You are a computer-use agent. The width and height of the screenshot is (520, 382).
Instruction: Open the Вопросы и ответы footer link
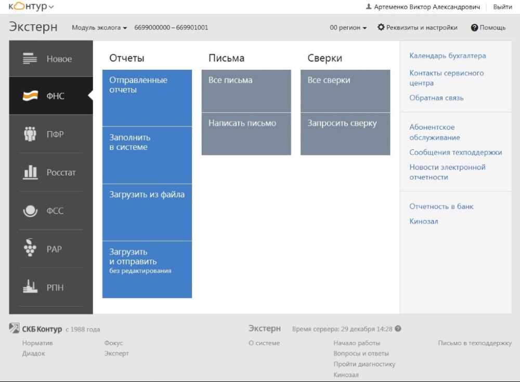pyautogui.click(x=361, y=353)
